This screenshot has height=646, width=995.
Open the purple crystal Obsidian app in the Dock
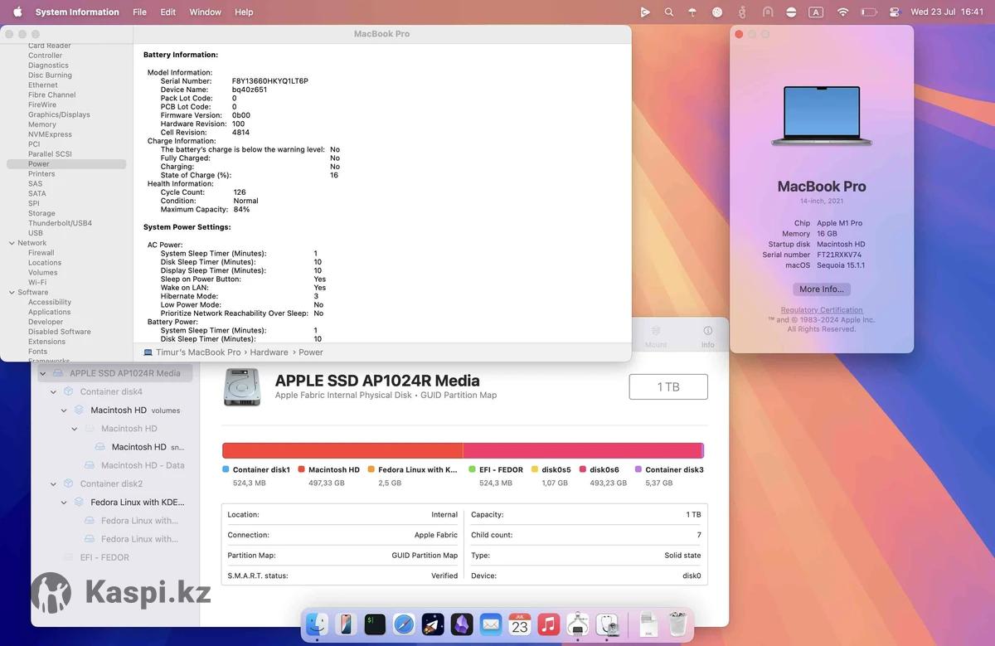point(462,624)
